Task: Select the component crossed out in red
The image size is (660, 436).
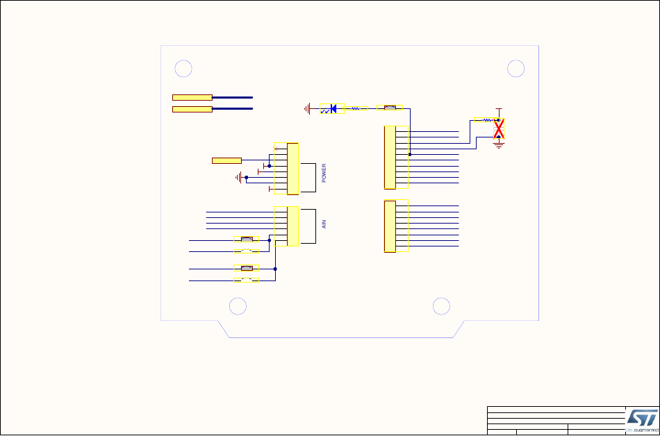Action: [499, 128]
